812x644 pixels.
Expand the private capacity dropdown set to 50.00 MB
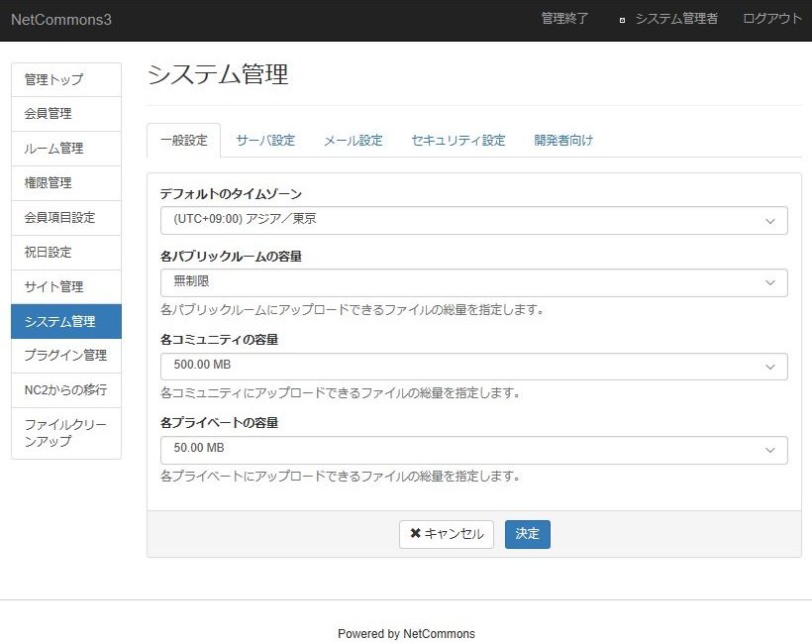point(473,449)
